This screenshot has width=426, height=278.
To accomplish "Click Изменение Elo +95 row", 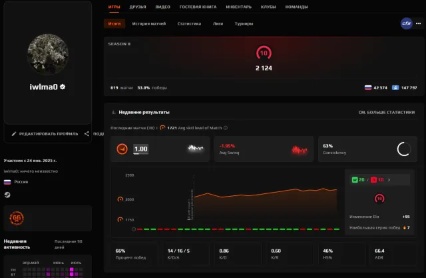I will [x=379, y=217].
